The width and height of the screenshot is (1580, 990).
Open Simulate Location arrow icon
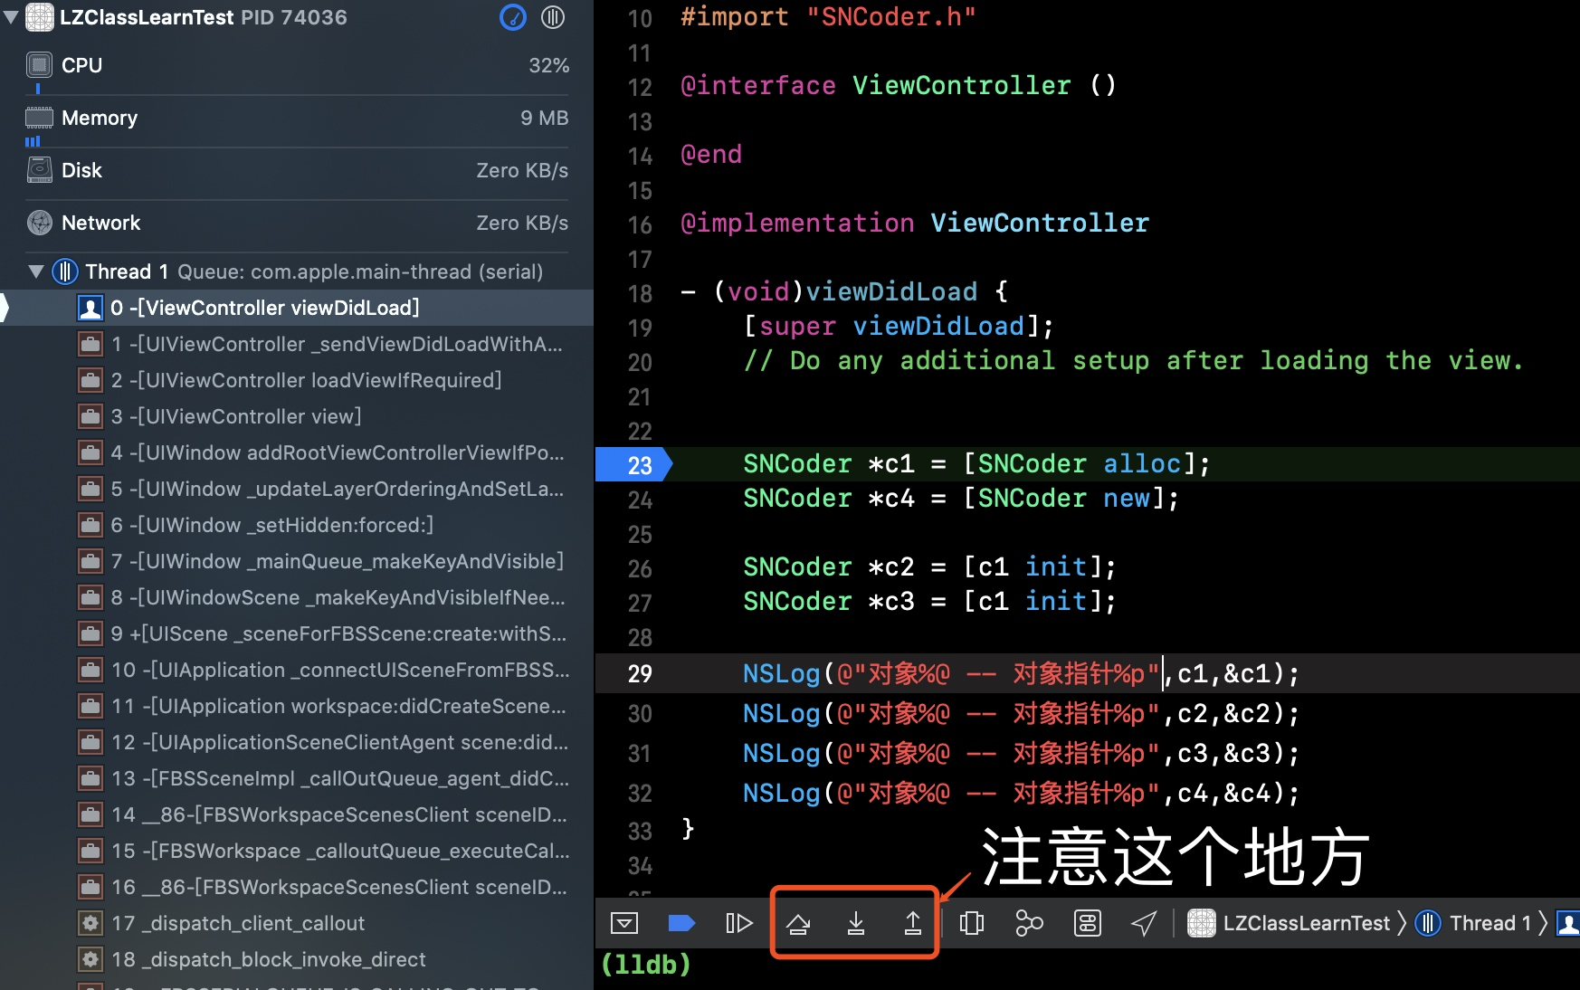point(1144,923)
